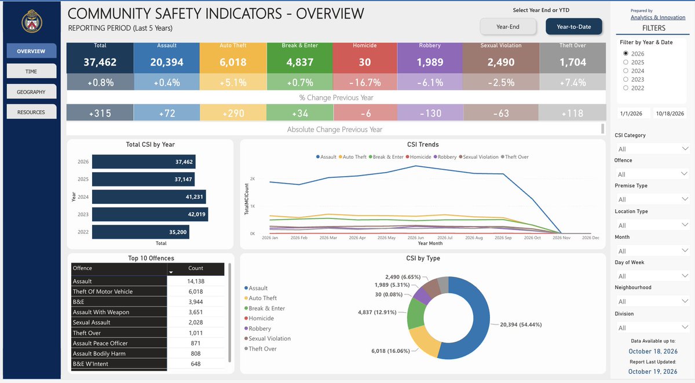Click Auto Theft in CSI by Type legend
The height and width of the screenshot is (383, 695).
[260, 298]
